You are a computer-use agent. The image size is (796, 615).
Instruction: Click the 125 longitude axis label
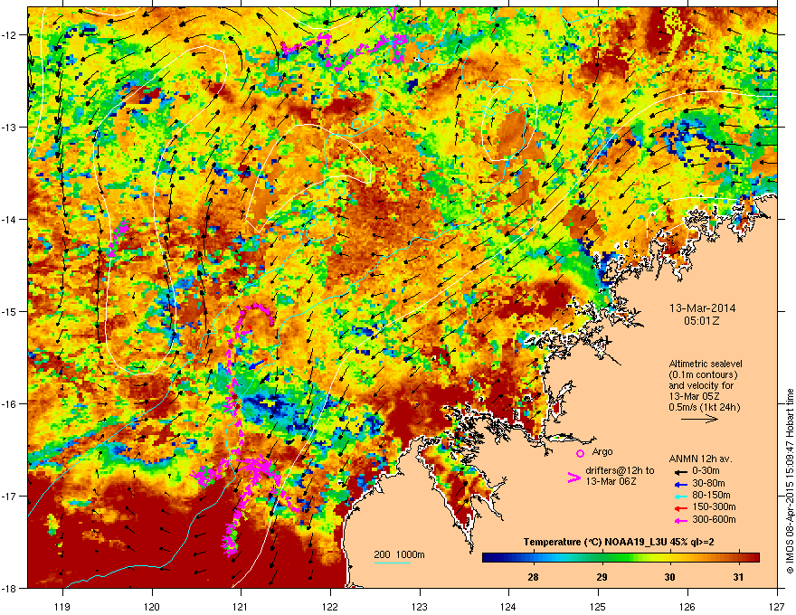(x=598, y=606)
